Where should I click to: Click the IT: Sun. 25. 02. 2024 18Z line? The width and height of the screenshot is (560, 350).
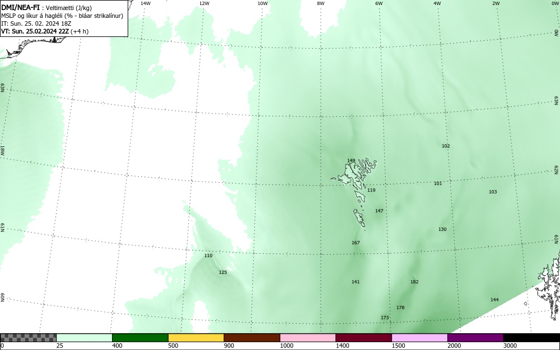pyautogui.click(x=37, y=23)
